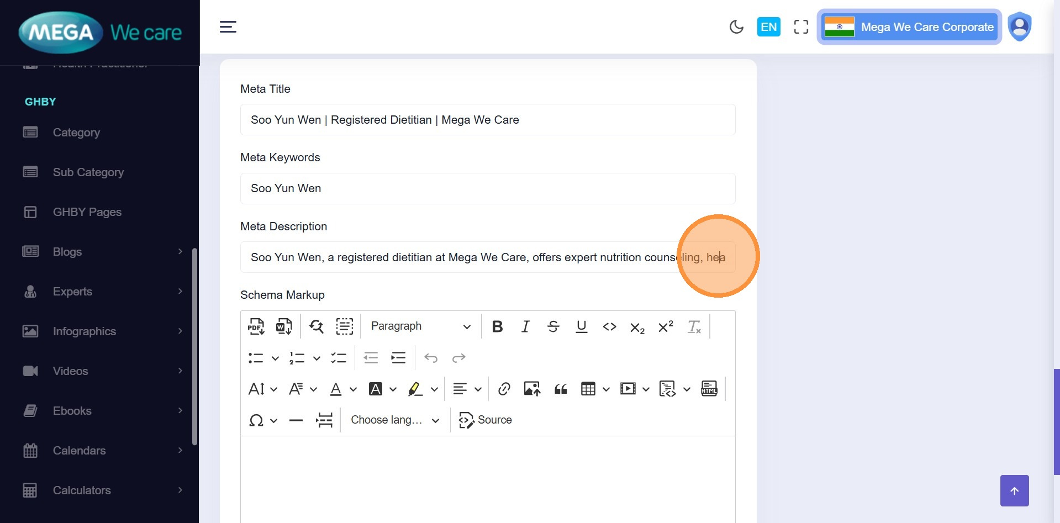Open GHBY Pages in sidebar
Screen dimensions: 1060x523
[87, 212]
